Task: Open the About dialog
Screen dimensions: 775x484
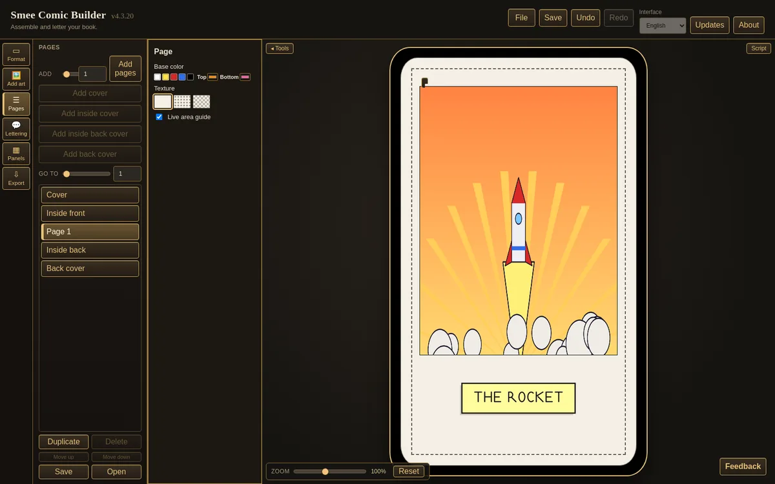Action: (749, 25)
